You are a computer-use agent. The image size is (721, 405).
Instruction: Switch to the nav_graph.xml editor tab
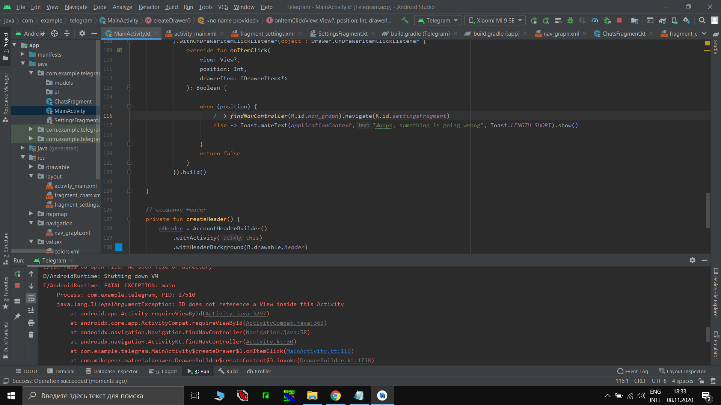pos(561,33)
